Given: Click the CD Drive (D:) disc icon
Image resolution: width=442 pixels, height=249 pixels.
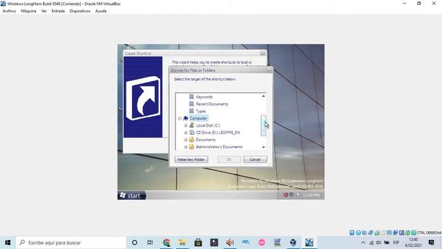Looking at the screenshot, I should [192, 132].
